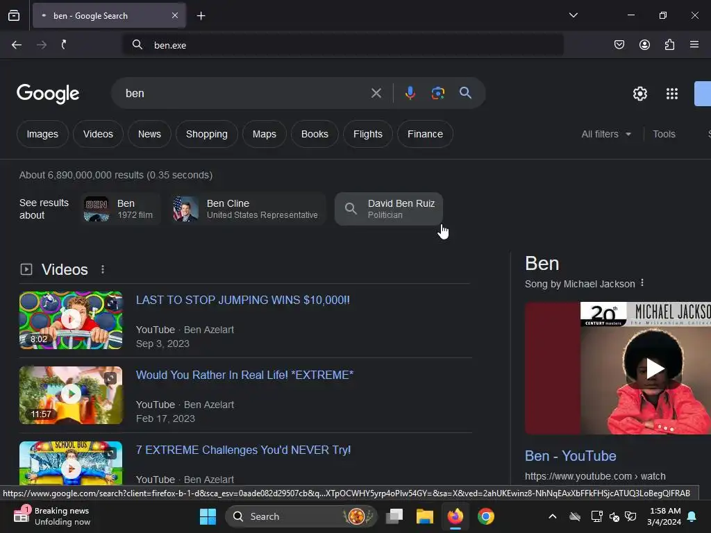Play the Would You Rather thumbnail
This screenshot has height=533, width=711.
(71, 395)
